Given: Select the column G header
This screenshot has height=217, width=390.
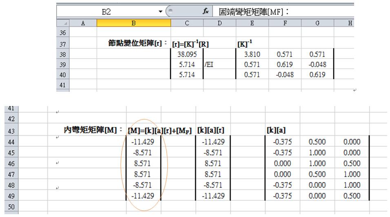Looking at the screenshot, I should [317, 24].
